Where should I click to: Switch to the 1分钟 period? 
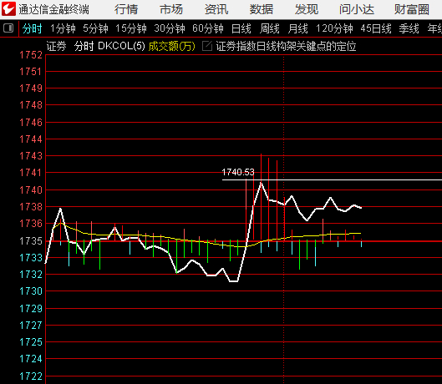coord(63,28)
